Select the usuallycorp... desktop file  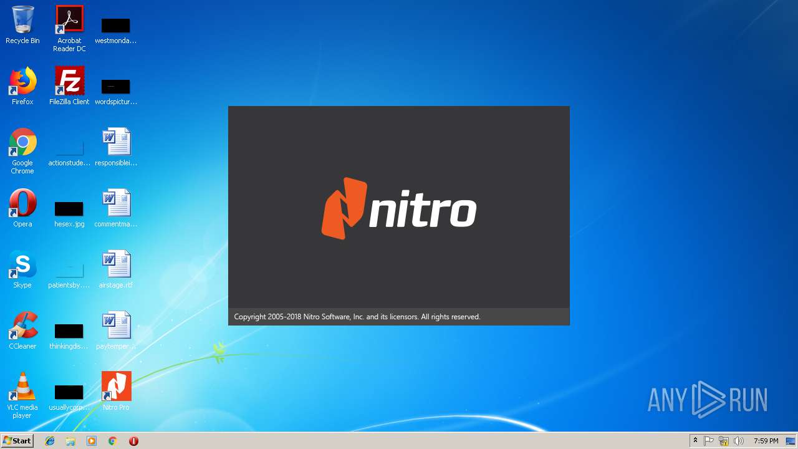click(x=69, y=398)
